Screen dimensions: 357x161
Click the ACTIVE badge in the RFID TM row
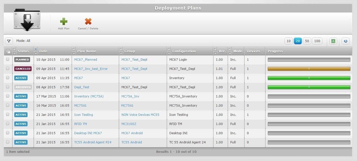coord(21,124)
